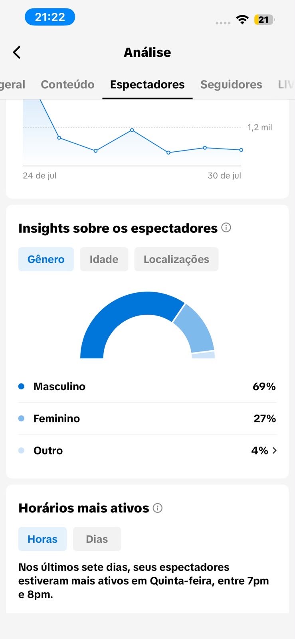Switch active times to Dias
This screenshot has height=639, width=295.
97,539
